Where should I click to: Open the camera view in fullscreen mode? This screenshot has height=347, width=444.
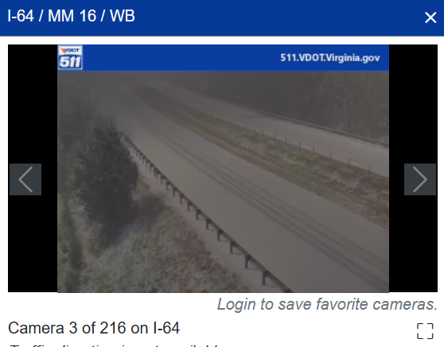coord(425,331)
